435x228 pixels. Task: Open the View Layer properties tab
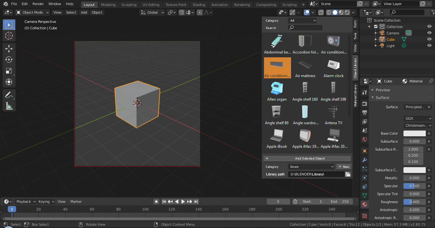tap(365, 121)
